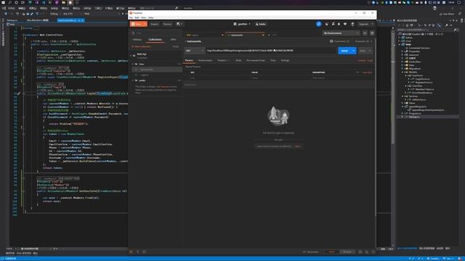Click the blue Send button in Postman
Screen dimensions: 465x261
click(344, 51)
